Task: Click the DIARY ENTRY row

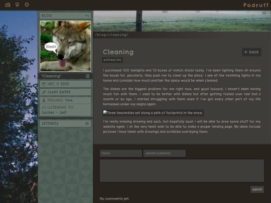Action: click(x=65, y=92)
